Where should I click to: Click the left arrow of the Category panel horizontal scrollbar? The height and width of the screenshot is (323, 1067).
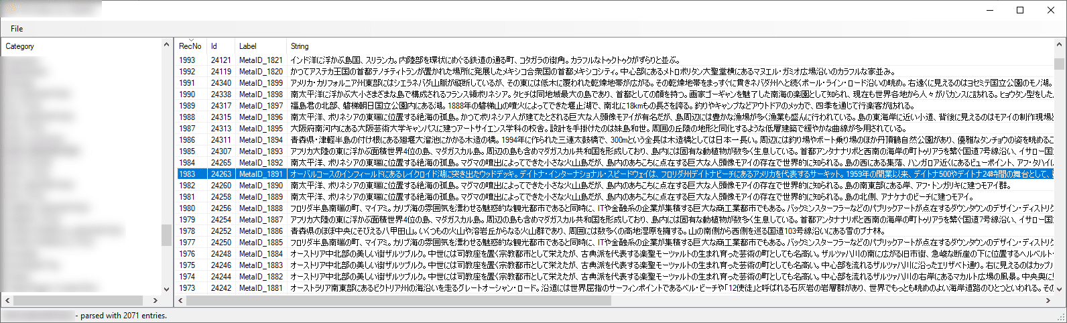7,301
